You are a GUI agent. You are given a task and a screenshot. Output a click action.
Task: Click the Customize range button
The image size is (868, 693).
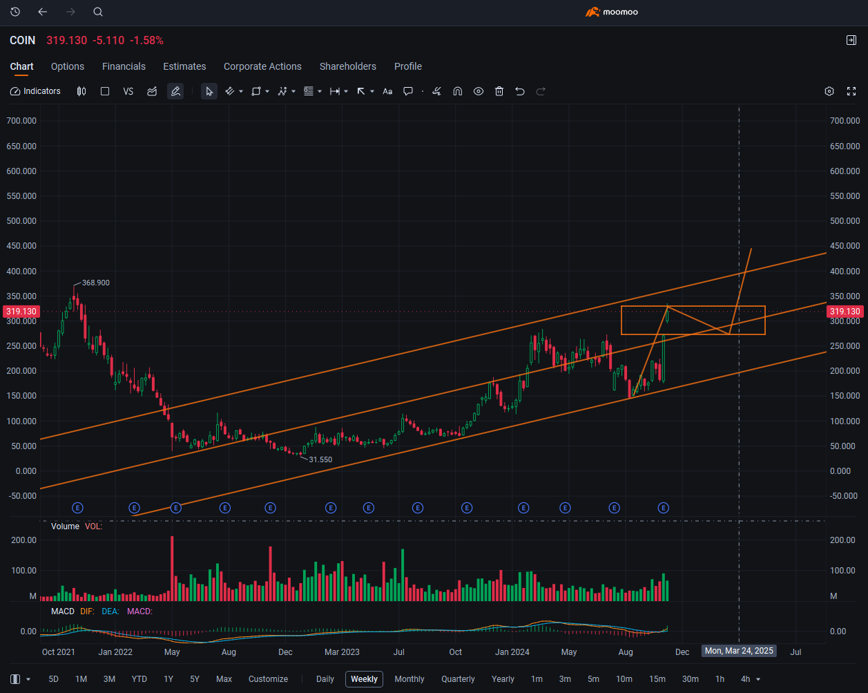coord(268,679)
